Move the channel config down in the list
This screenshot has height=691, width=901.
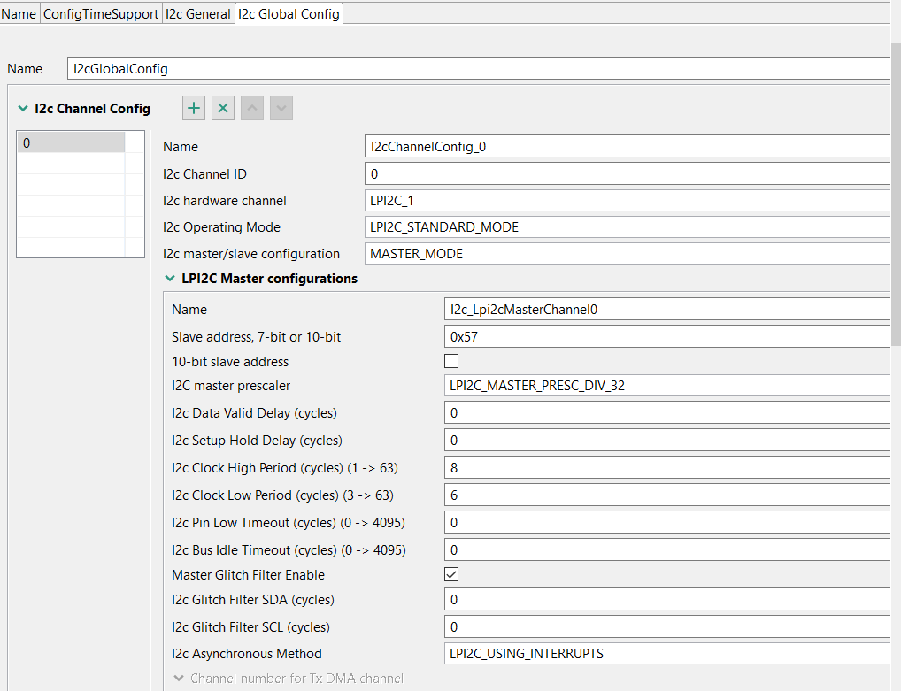pyautogui.click(x=281, y=107)
